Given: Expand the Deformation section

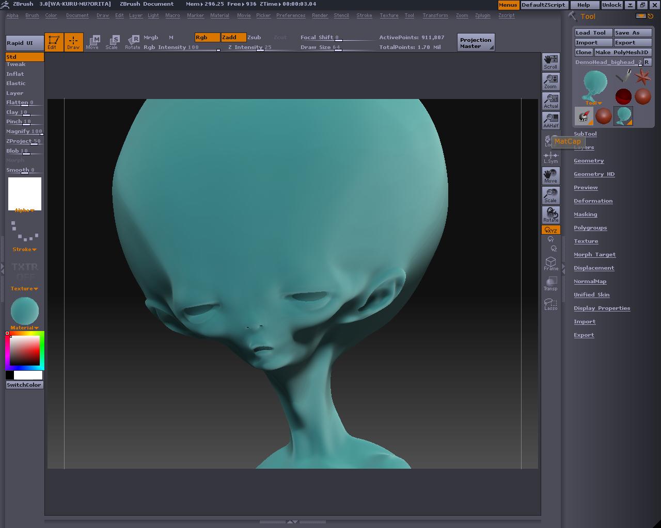Looking at the screenshot, I should pos(593,201).
